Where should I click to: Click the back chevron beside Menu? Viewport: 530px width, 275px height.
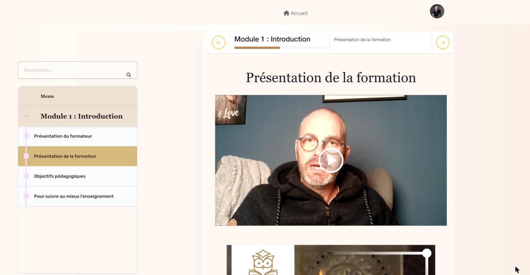(26, 96)
